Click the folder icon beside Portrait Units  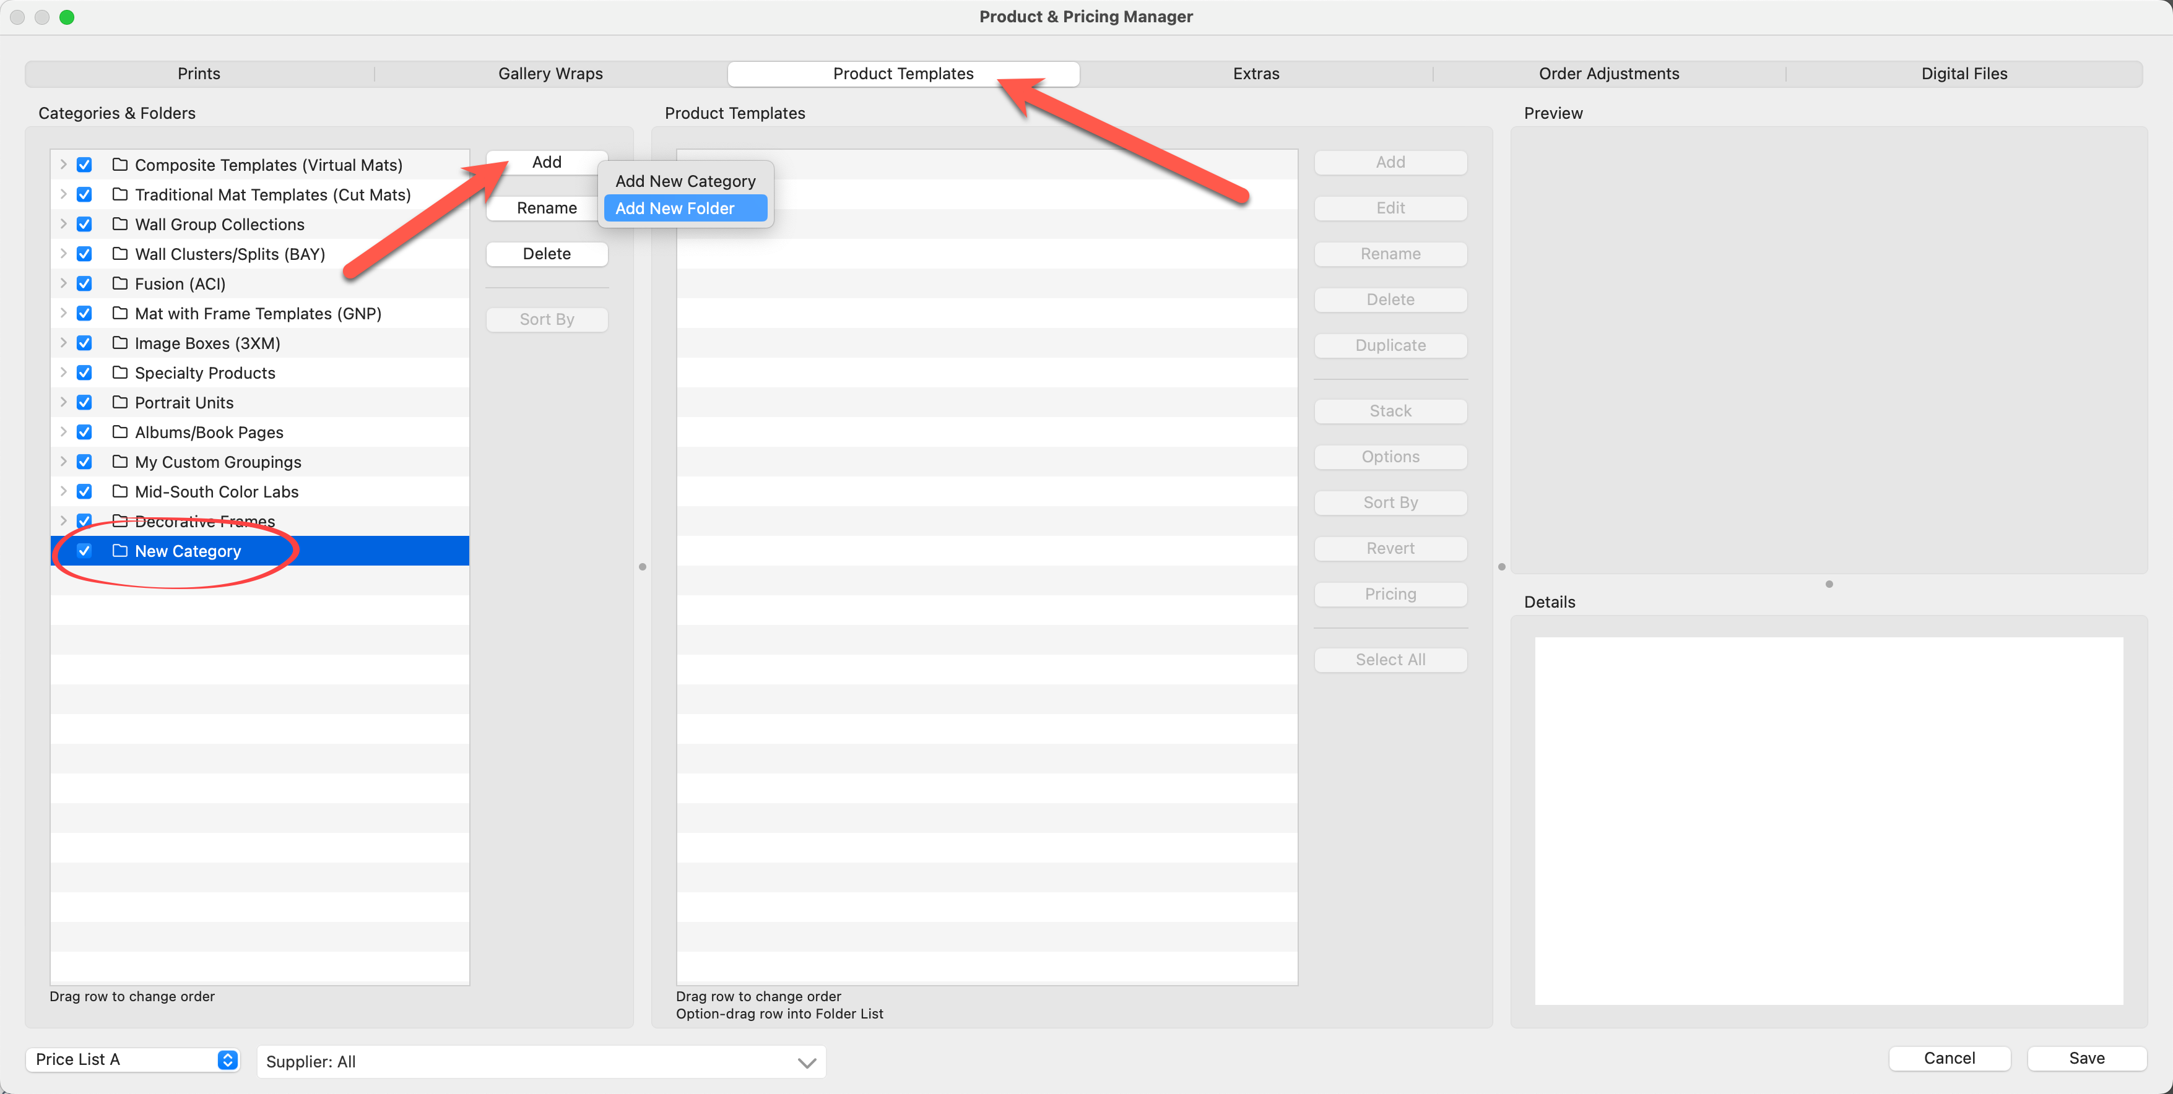click(x=119, y=402)
